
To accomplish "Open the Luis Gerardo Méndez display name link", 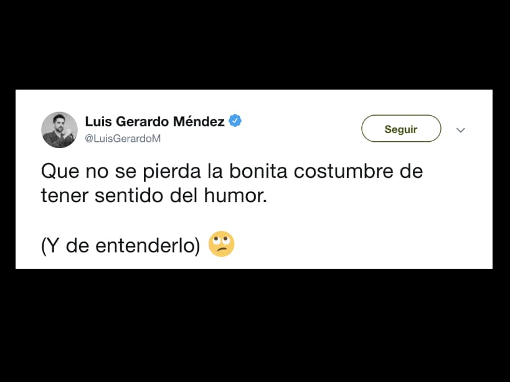I will point(155,121).
